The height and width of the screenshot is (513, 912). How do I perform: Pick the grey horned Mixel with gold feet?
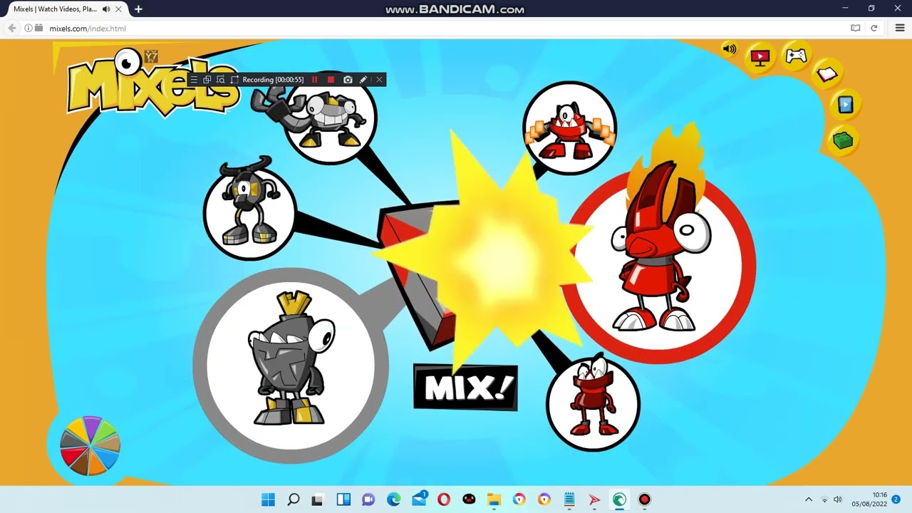[x=249, y=211]
